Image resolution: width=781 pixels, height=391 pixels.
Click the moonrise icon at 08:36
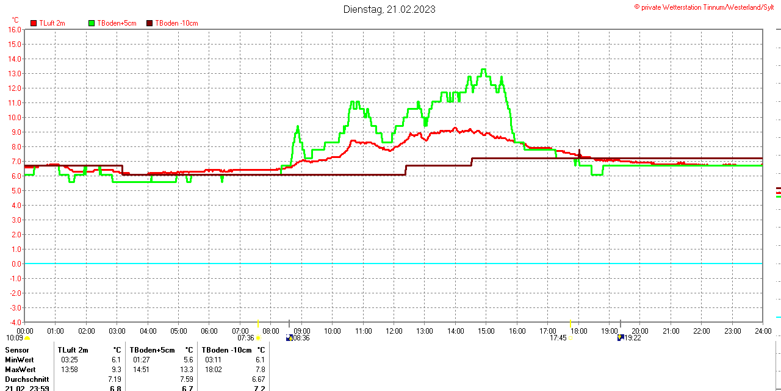(289, 337)
